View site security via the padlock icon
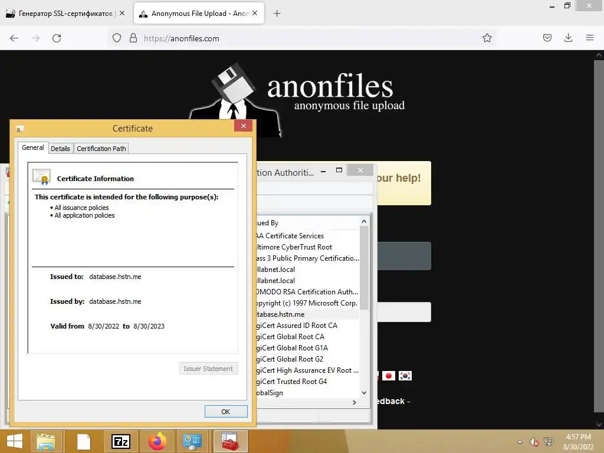This screenshot has width=604, height=453. coord(133,38)
